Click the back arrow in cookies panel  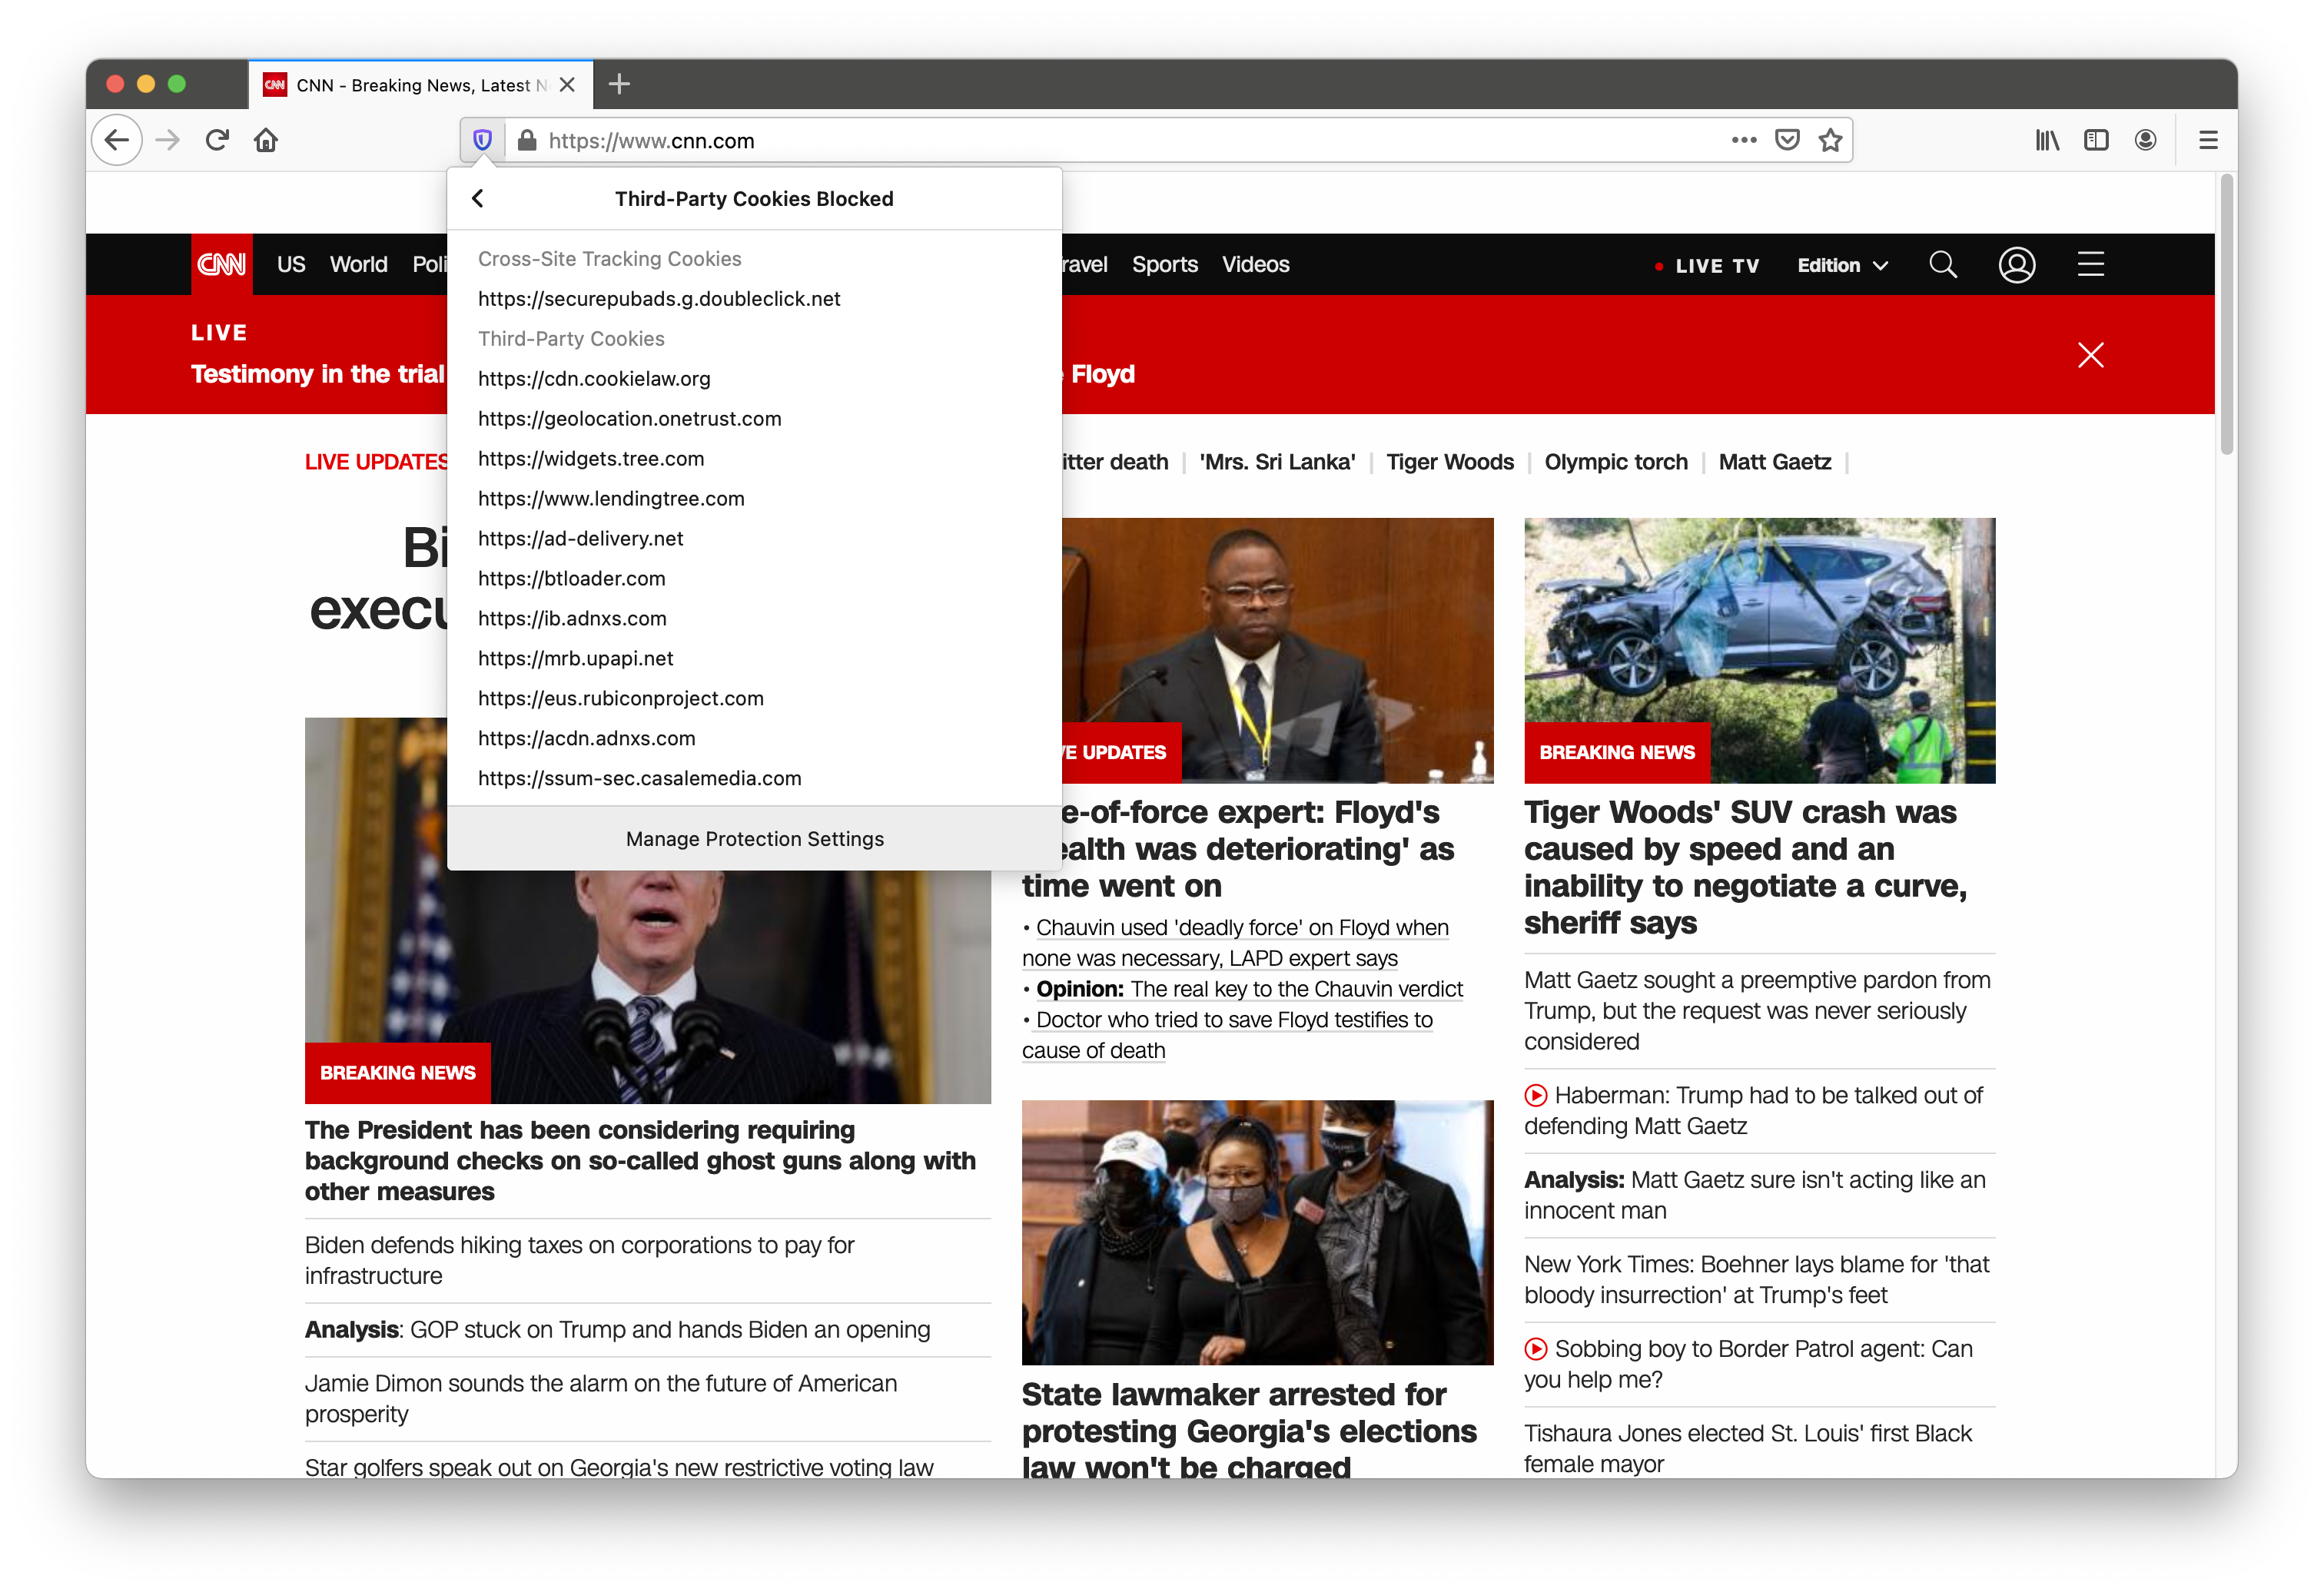coord(476,197)
